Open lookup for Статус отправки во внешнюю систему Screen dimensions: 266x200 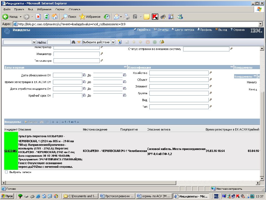tap(231, 49)
